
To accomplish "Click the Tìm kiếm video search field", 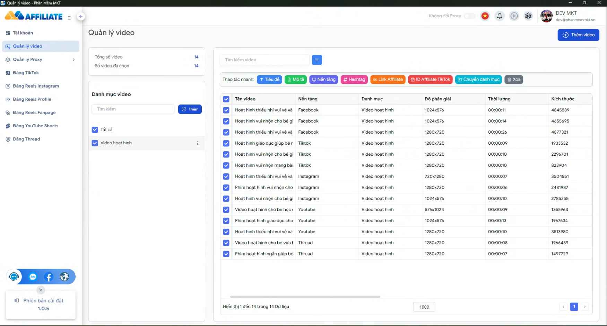I will (x=264, y=60).
